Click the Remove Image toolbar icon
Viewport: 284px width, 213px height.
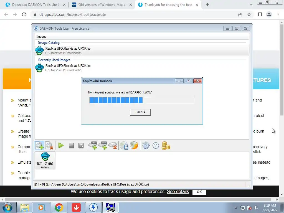click(49, 146)
